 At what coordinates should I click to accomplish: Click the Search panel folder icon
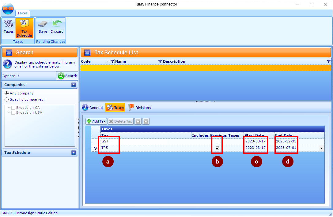pyautogui.click(x=9, y=53)
